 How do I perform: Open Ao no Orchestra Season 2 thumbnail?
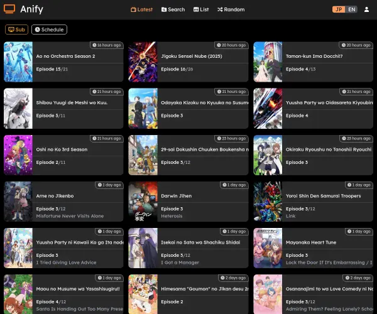[x=18, y=62]
